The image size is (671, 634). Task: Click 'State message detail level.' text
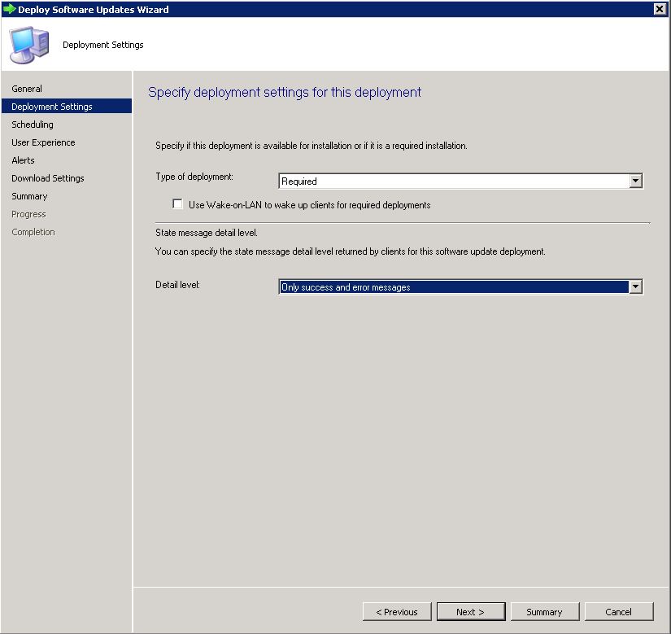[207, 233]
